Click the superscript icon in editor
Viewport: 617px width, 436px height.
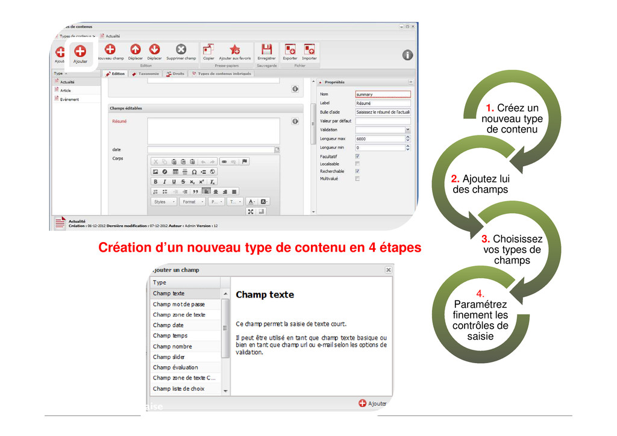201,182
